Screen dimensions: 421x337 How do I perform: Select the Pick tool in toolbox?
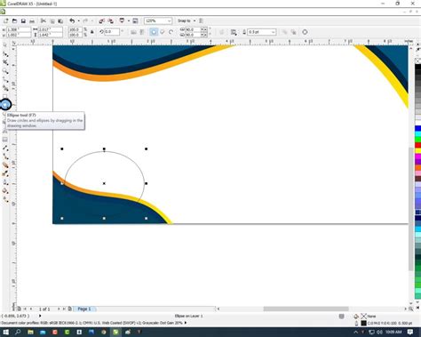[x=5, y=44]
